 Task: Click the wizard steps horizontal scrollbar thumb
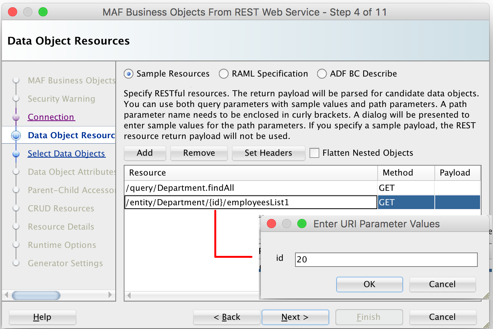click(36, 295)
